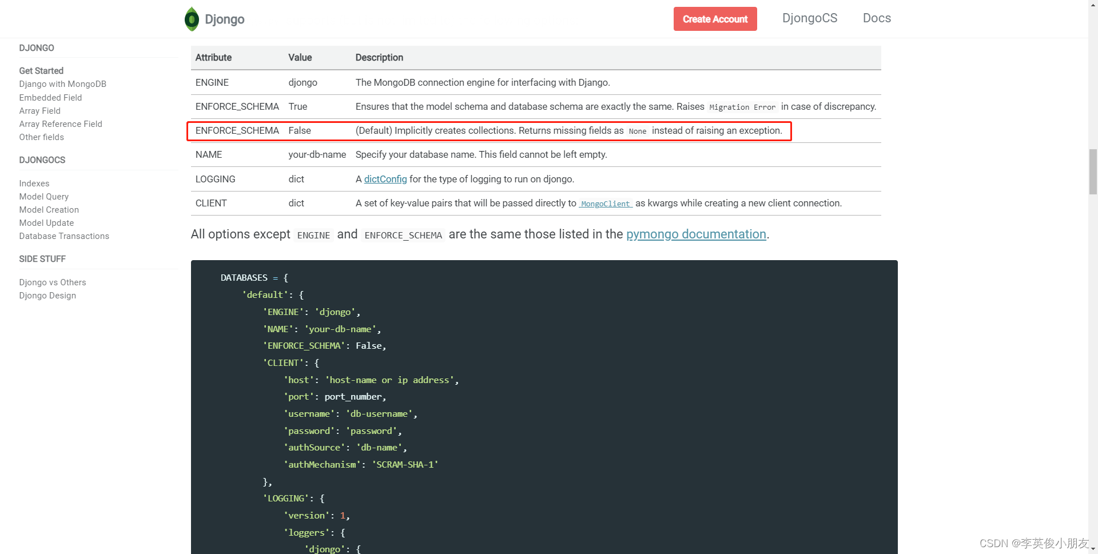
Task: Open the Array Field sidebar link
Action: tap(39, 111)
